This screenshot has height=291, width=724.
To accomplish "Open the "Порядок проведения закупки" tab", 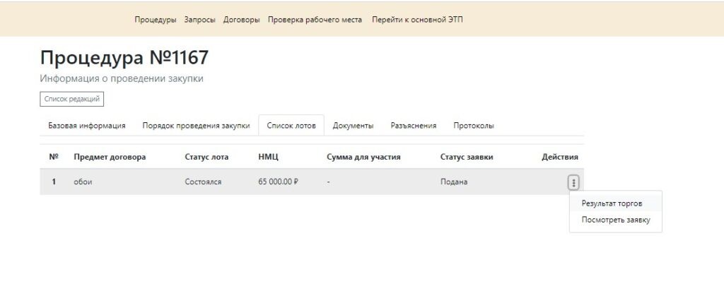I will tap(196, 126).
